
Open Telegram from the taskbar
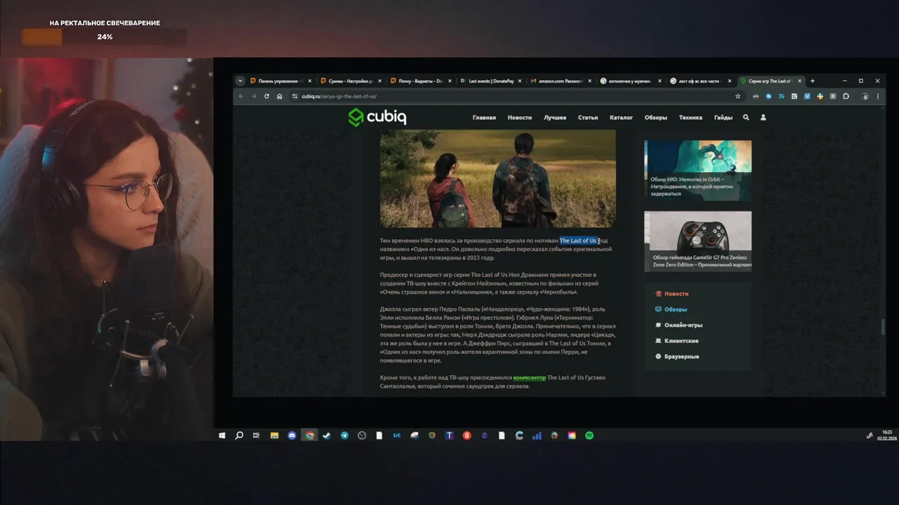point(344,436)
